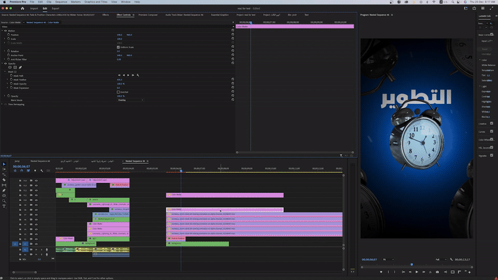Toggle the Creative section checkbox in Lumetri
The height and width of the screenshot is (280, 498).
(492, 123)
